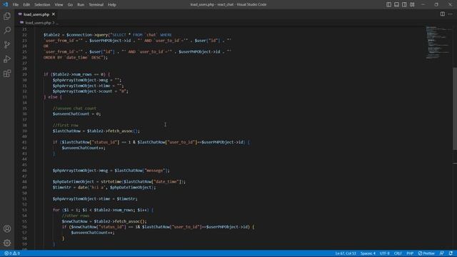Click the errors and warnings status indicator
This screenshot has width=457, height=257.
pos(12,253)
